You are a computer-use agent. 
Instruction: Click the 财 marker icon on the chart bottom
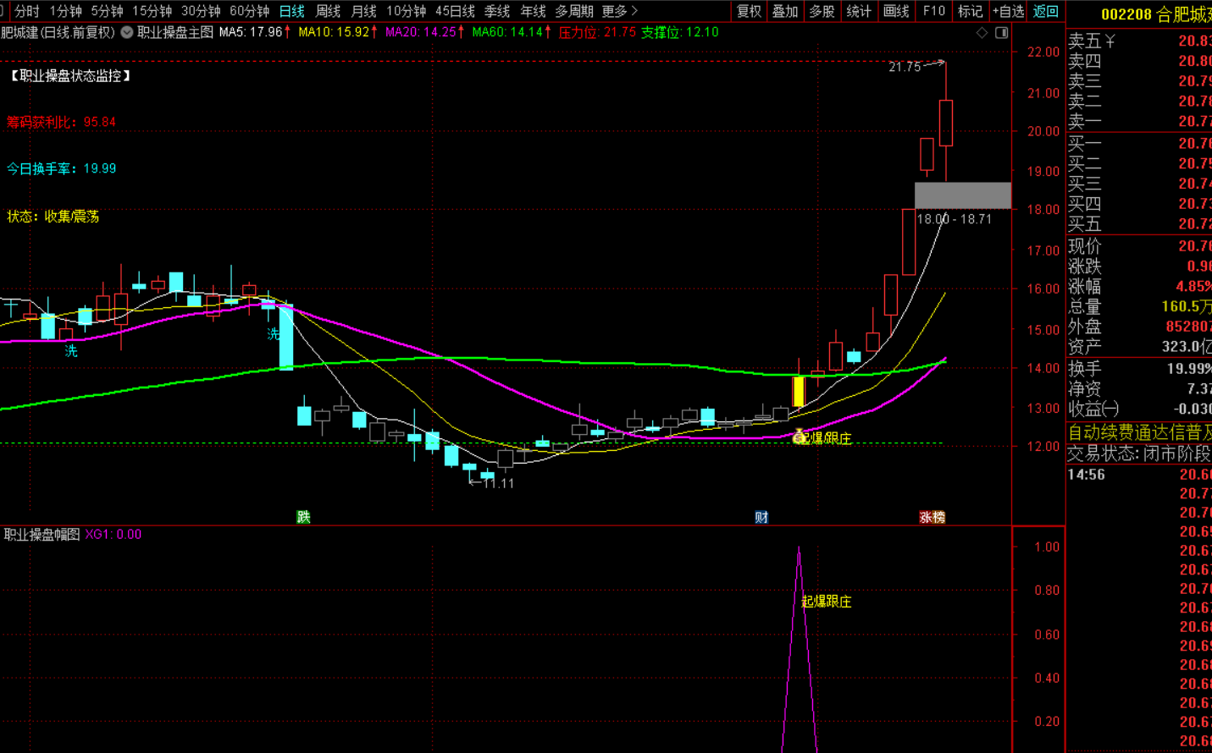point(761,517)
